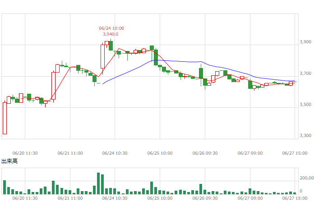The image size is (314, 201).
Task: Click the start of blue moving average line
Action: click(103, 84)
